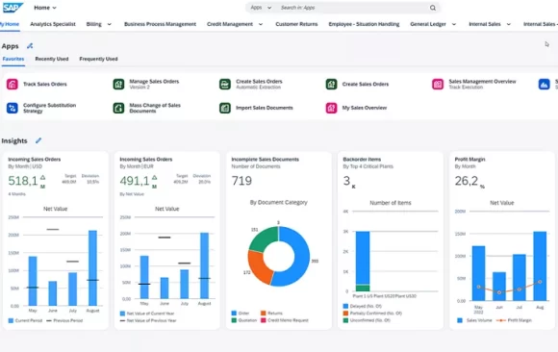Screen dimensions: 558x352
Task: Click the August bar in USD chart
Action: click(92, 268)
